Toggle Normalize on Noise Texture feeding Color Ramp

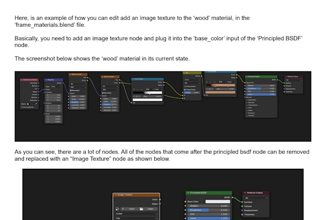(103, 93)
